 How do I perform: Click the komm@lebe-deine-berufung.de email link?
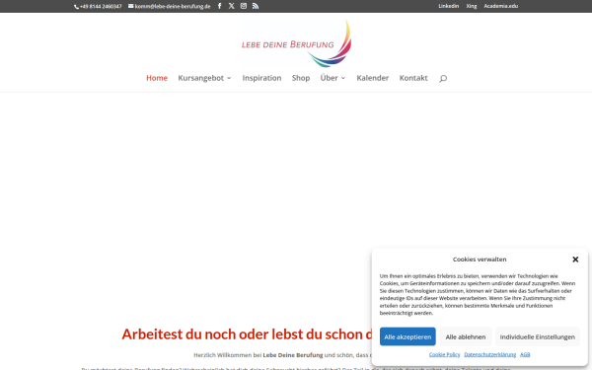pos(169,7)
